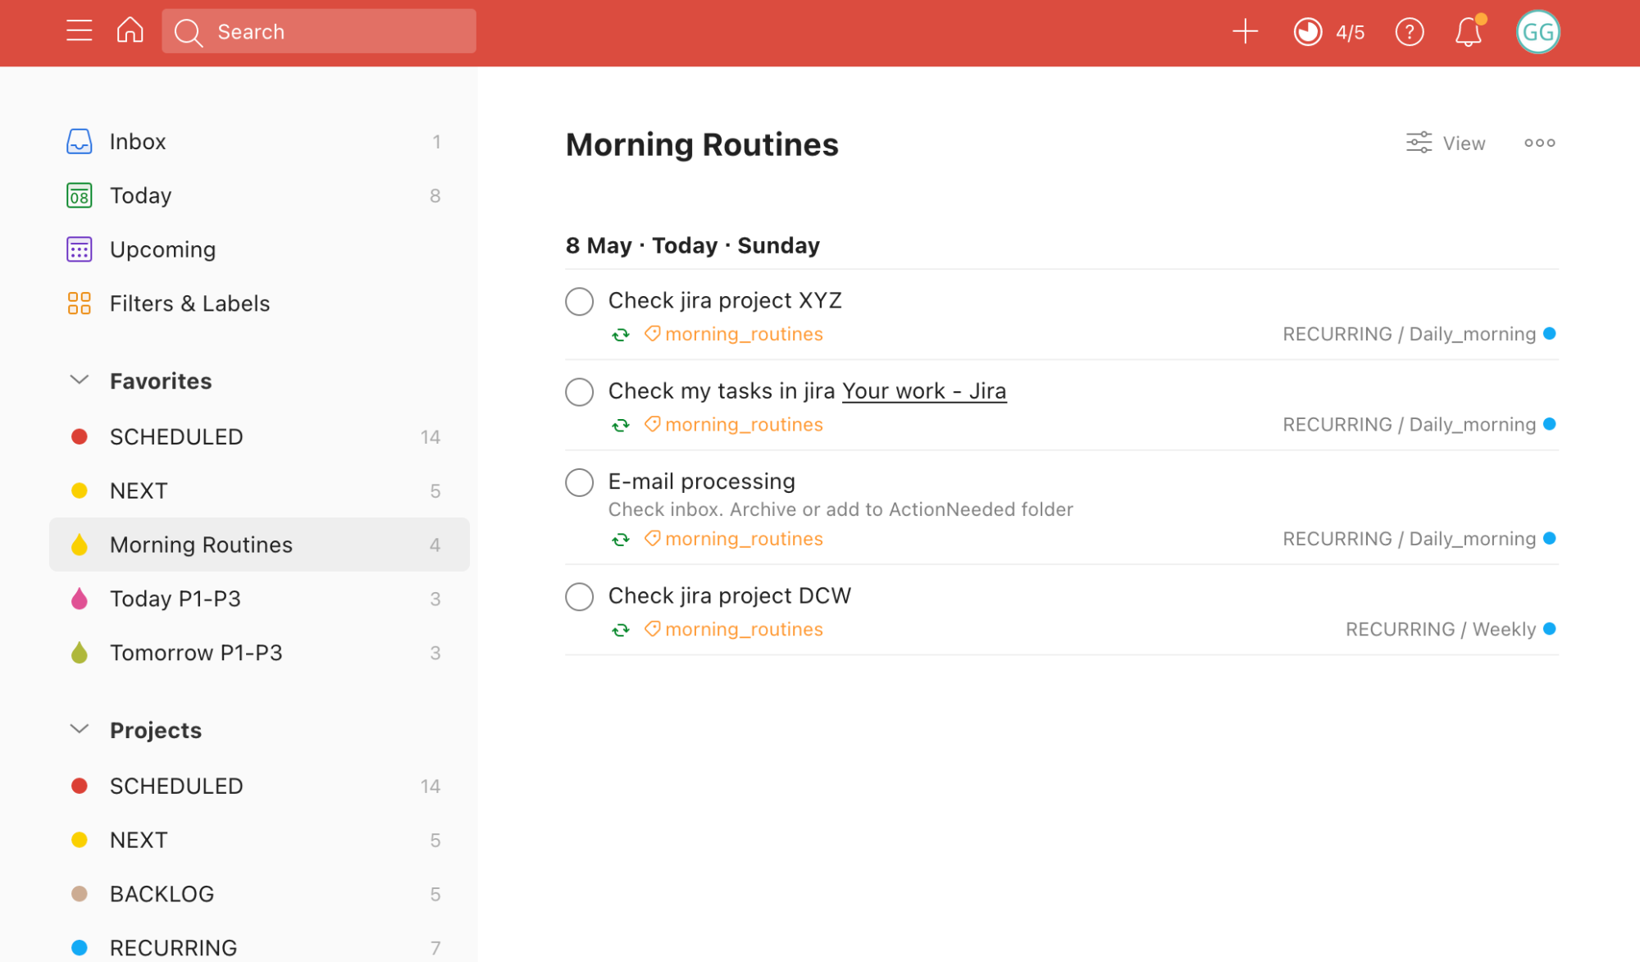Viewport: 1640px width, 962px height.
Task: Open notifications via the bell icon
Action: point(1468,31)
